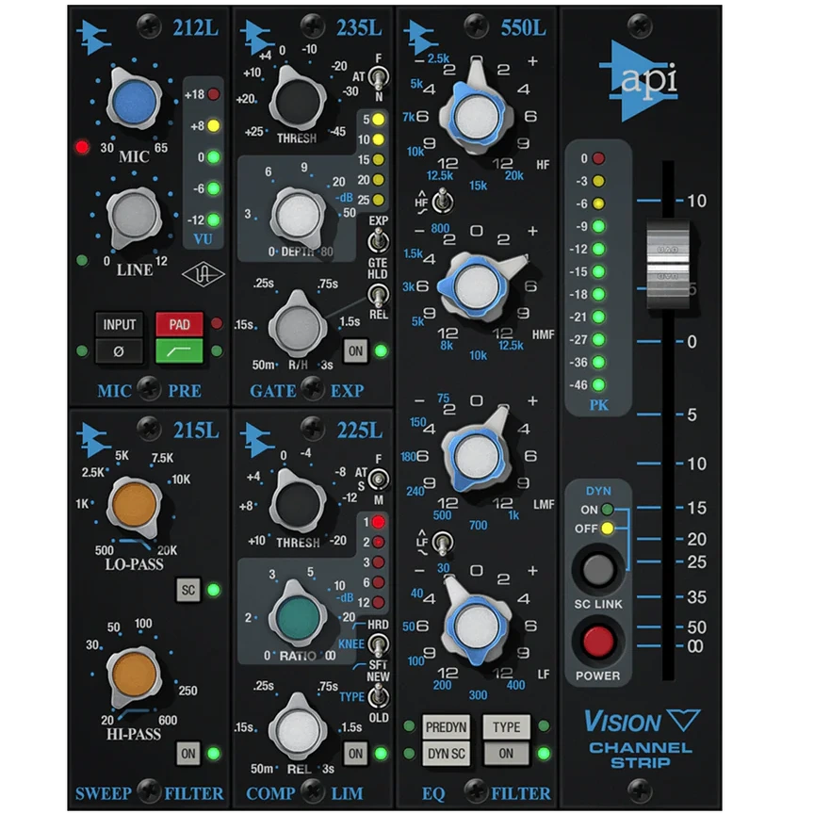Screen dimensions: 814x814
Task: Click the HMF band EQ knob
Action: 476,285
